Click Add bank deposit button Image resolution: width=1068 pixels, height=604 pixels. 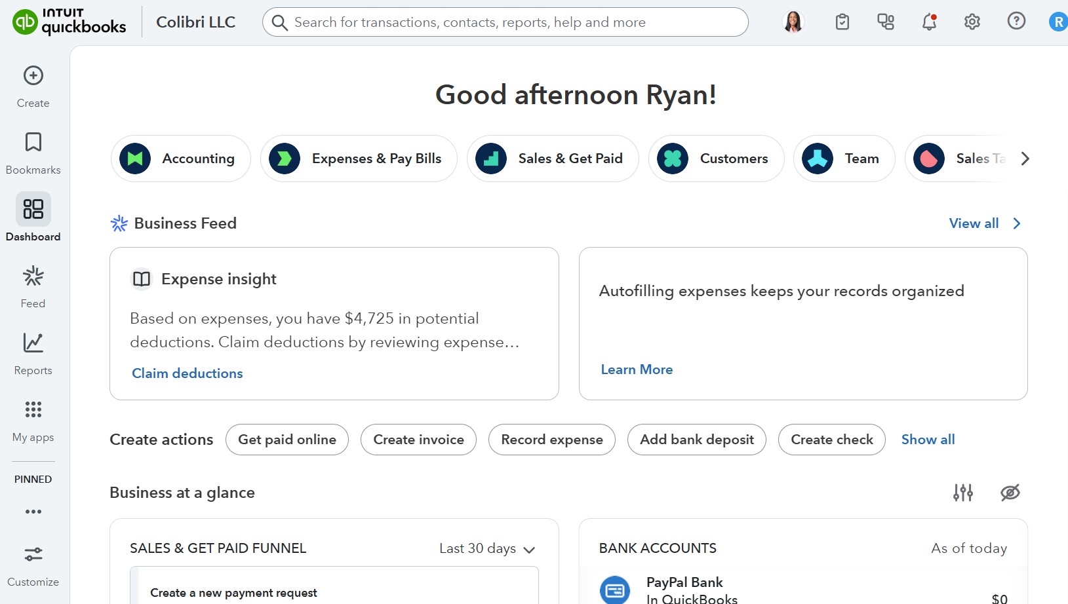point(697,440)
